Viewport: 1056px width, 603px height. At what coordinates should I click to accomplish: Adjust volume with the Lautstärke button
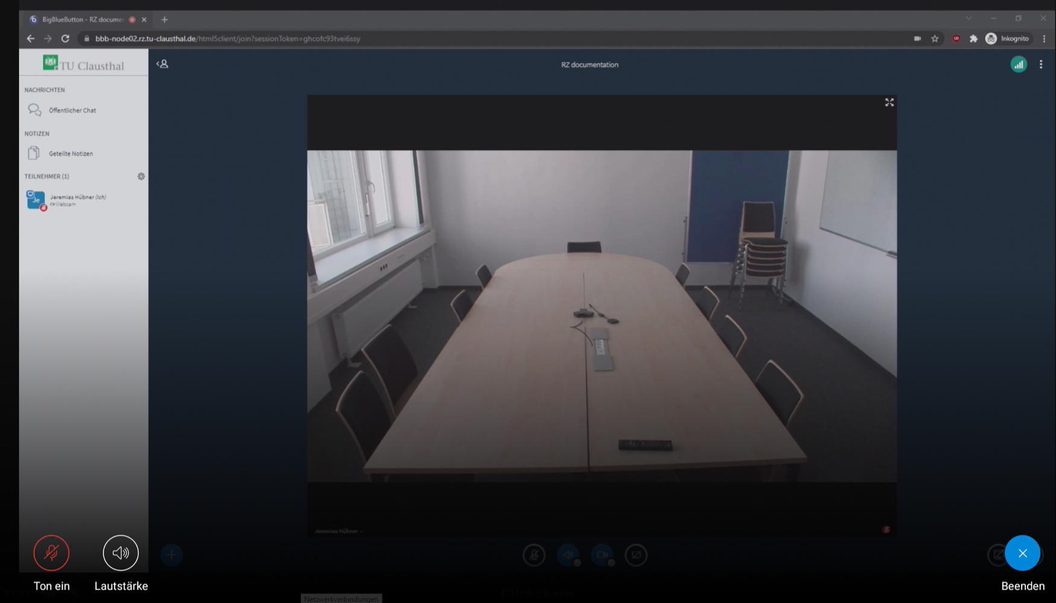[x=121, y=553]
